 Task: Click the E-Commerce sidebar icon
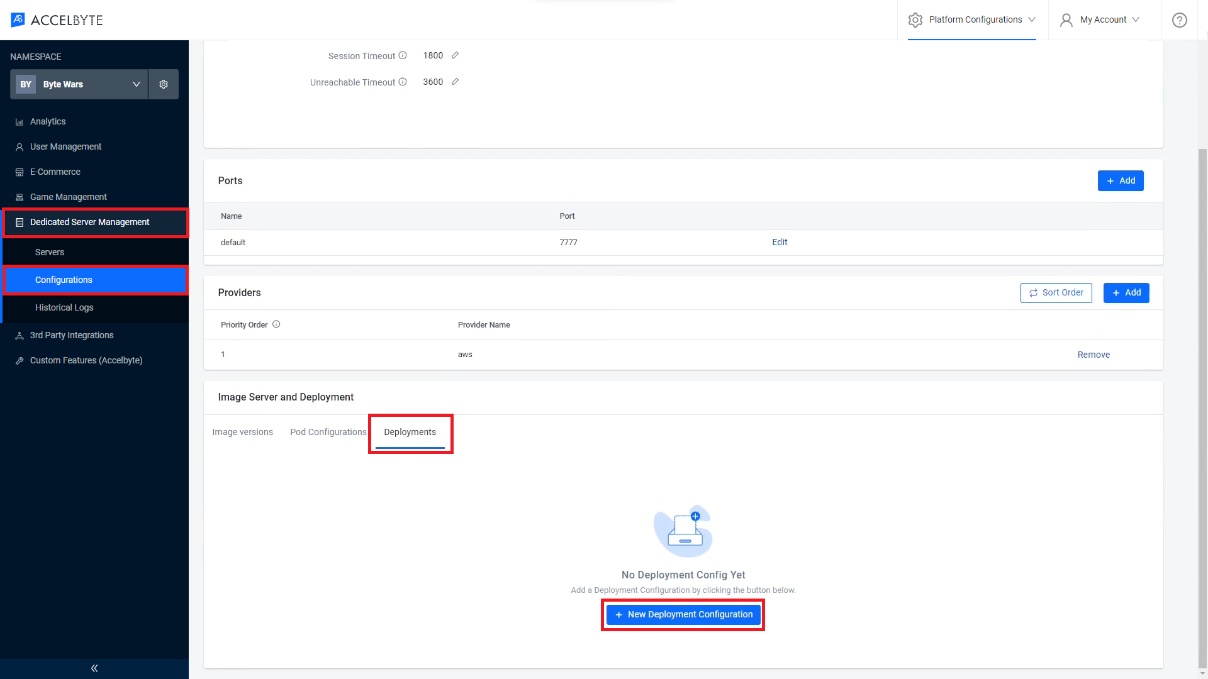[x=19, y=172]
